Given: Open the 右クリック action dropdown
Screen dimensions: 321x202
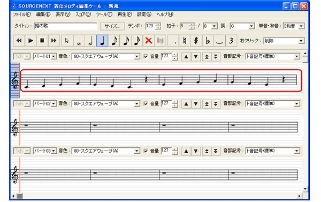Looking at the screenshot, I should pos(284,41).
